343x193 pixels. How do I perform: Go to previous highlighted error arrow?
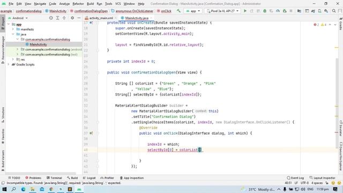tap(330, 25)
